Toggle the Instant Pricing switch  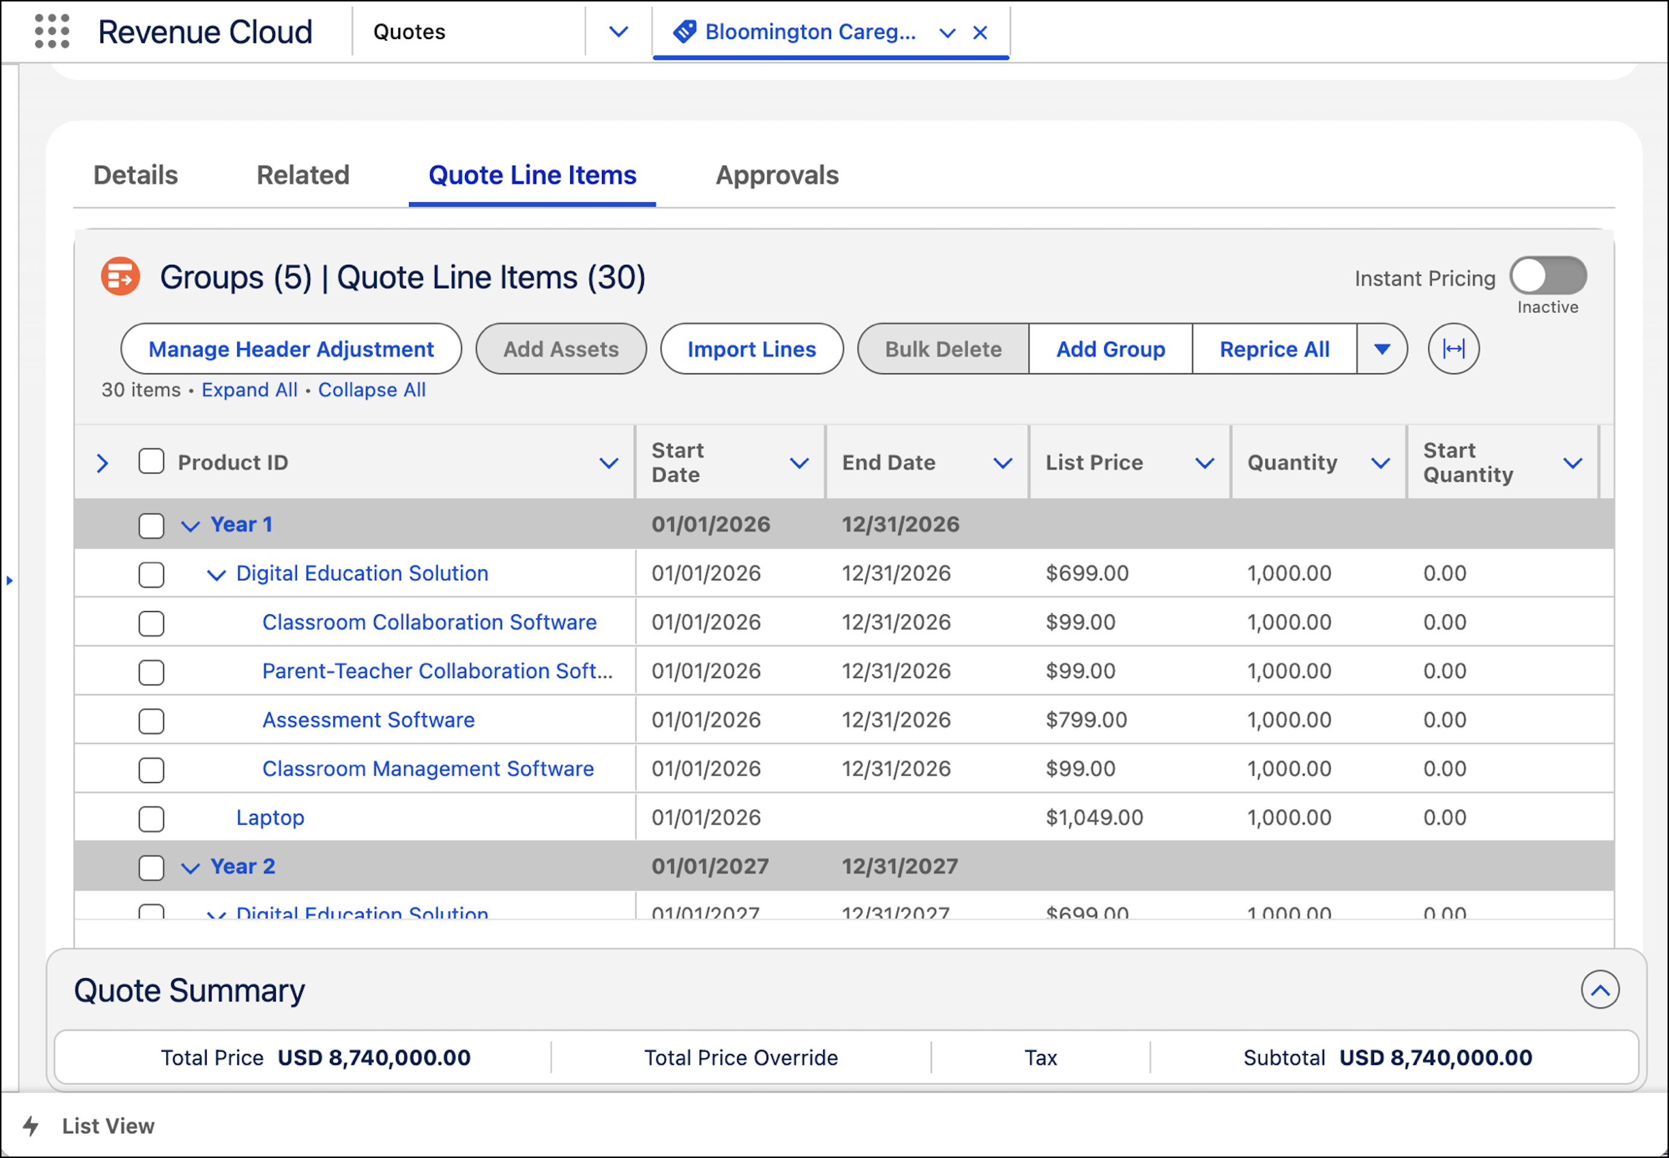[x=1548, y=276]
